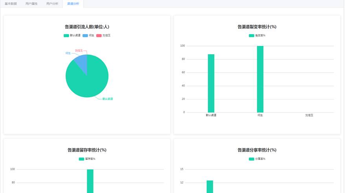This screenshot has width=345, height=193.
Task: Click 刘佳玉 x-axis label in 裂变率 chart
Action: (309, 115)
